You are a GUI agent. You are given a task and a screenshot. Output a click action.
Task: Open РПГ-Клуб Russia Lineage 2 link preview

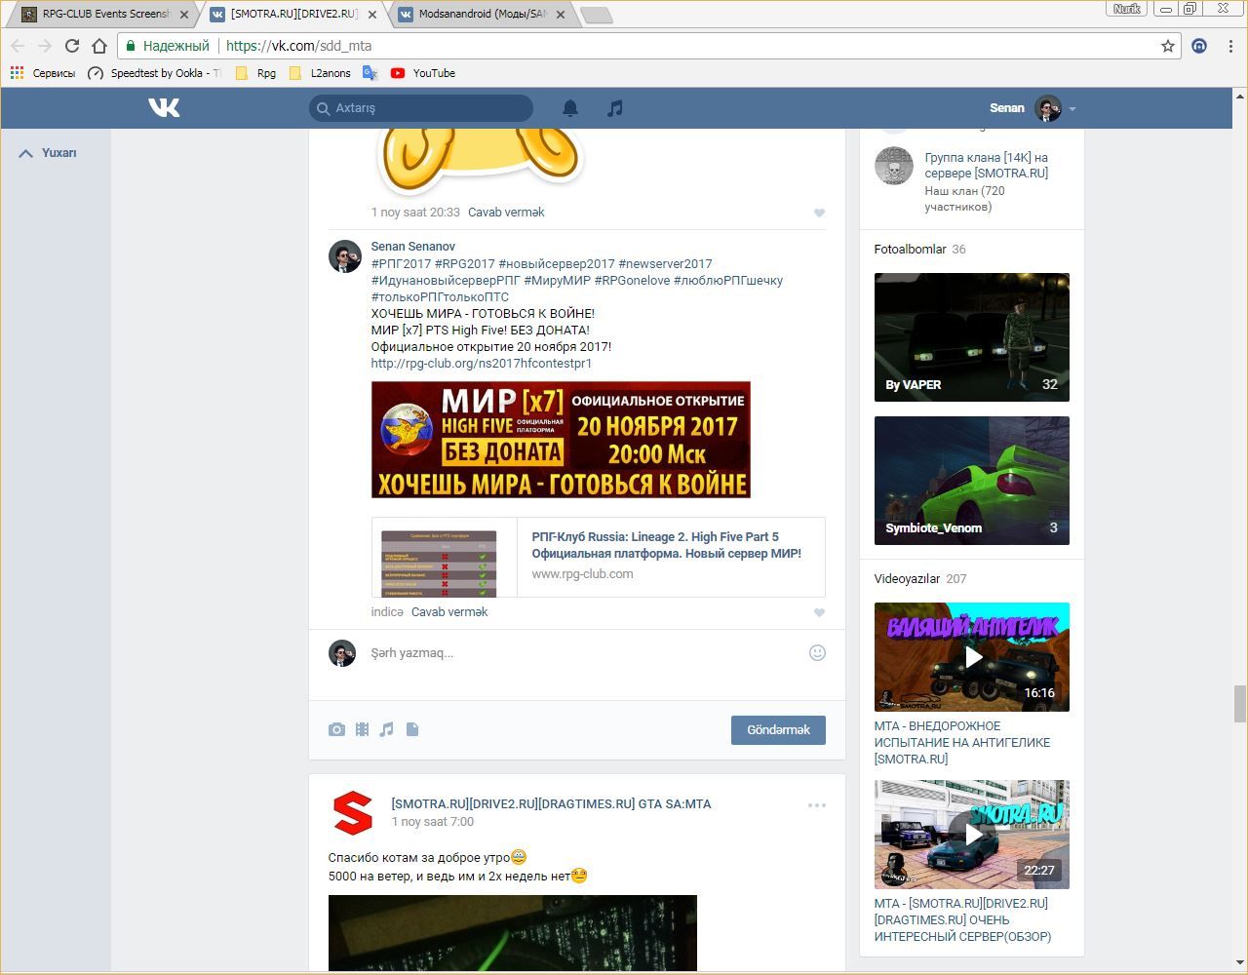(x=598, y=557)
